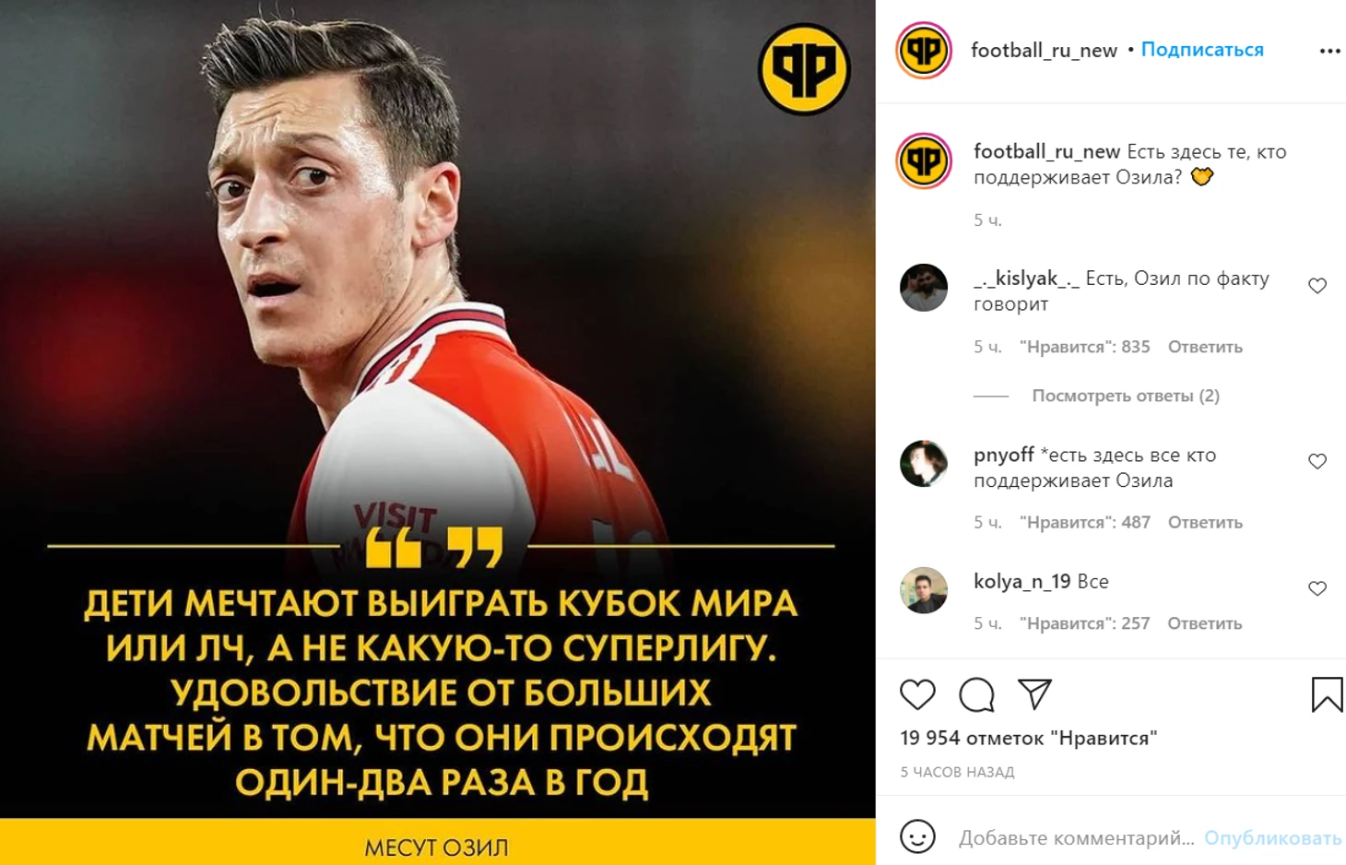Open kolya_n_19 avatar

924,590
